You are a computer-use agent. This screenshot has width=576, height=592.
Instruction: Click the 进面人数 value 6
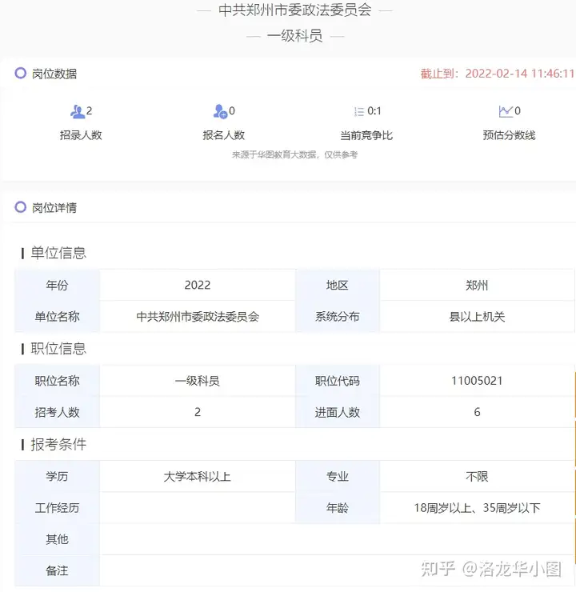click(x=477, y=412)
